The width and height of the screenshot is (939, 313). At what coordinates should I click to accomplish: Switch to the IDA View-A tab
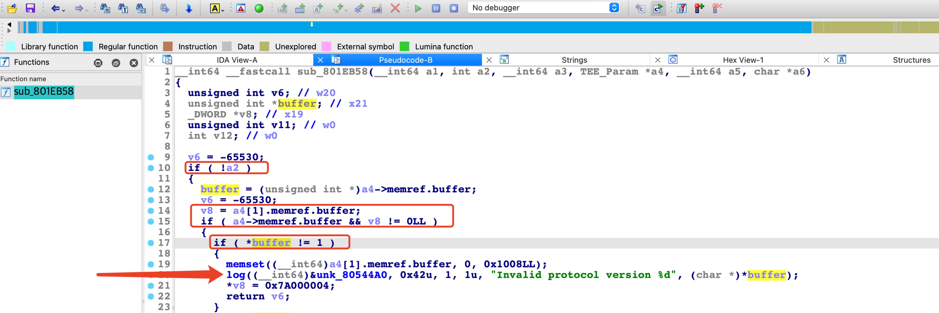(x=237, y=60)
